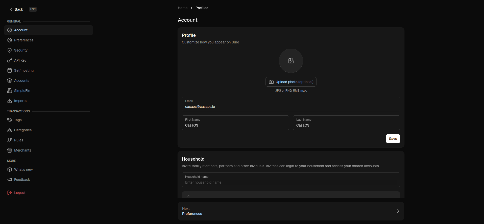The image size is (484, 224).
Task: Click the Security shield icon in sidebar
Action: coord(10,50)
